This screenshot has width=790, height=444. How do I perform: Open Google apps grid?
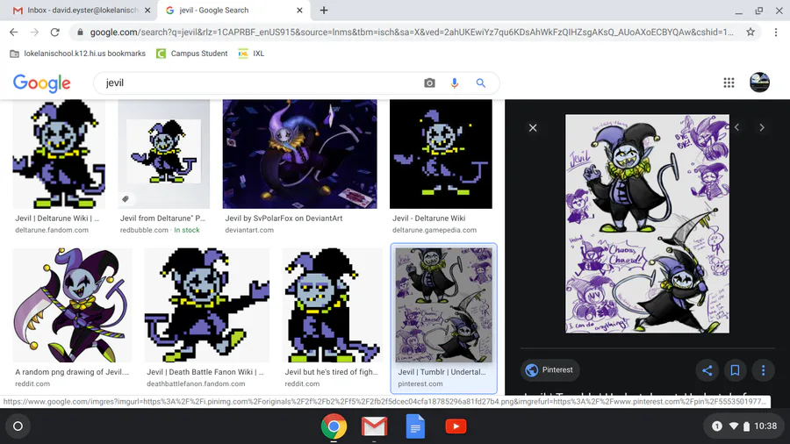(729, 82)
